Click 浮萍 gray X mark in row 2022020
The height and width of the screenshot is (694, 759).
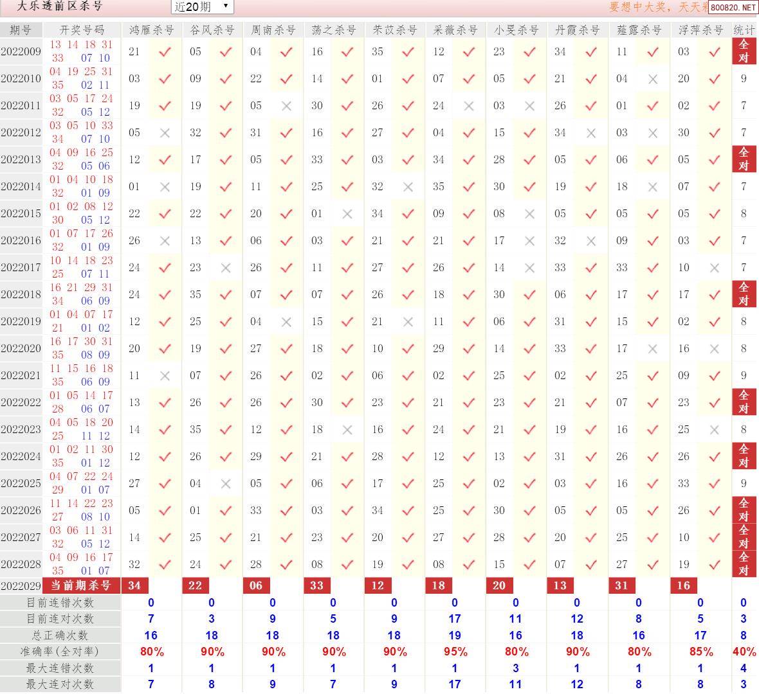pyautogui.click(x=714, y=349)
